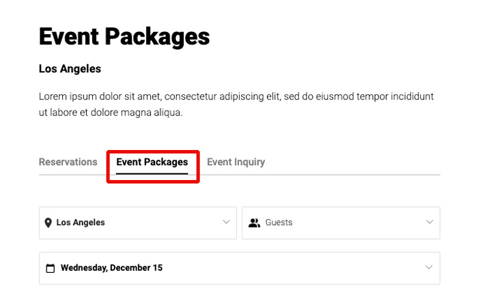Click the Event Packages page heading
The height and width of the screenshot is (307, 478).
(124, 36)
